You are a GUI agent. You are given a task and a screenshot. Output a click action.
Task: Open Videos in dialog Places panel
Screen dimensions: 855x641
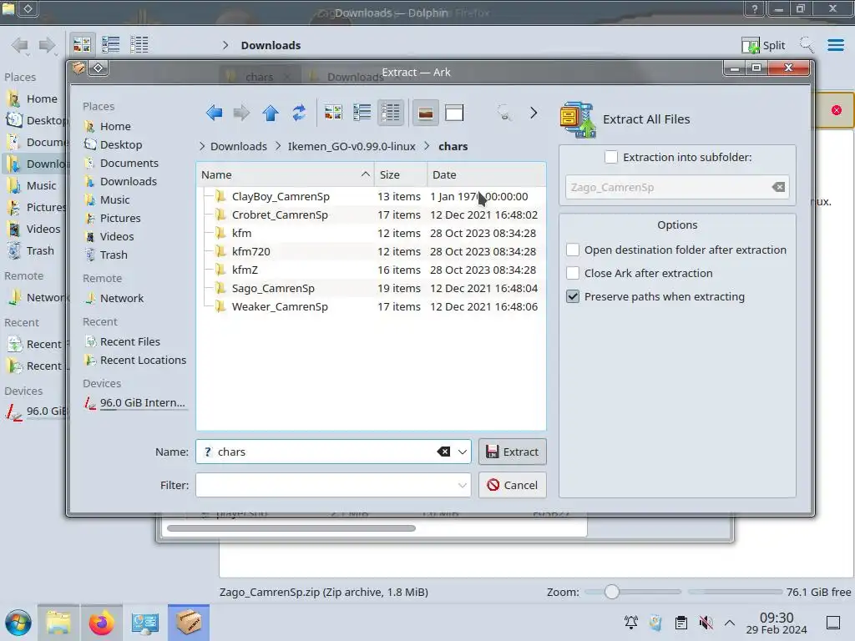[x=117, y=236]
